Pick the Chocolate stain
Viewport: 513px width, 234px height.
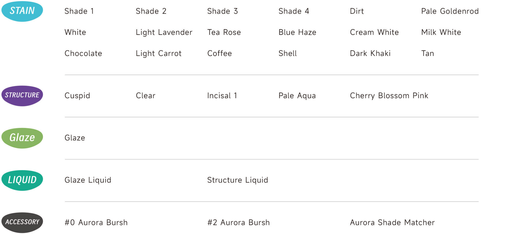pos(83,53)
